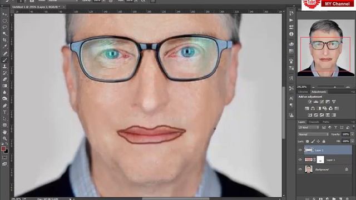Switch to the Adjustments tab

[319, 92]
